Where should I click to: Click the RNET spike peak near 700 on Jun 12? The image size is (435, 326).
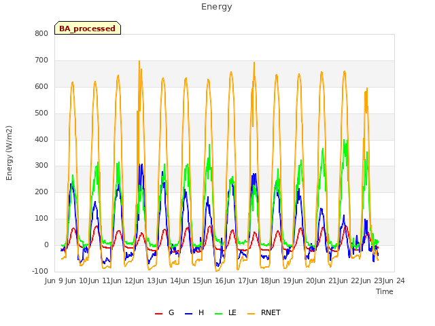pyautogui.click(x=139, y=62)
